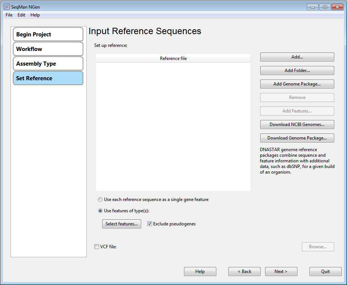This screenshot has height=285, width=347.
Task: Click inside the empty reference file list
Action: (x=173, y=127)
